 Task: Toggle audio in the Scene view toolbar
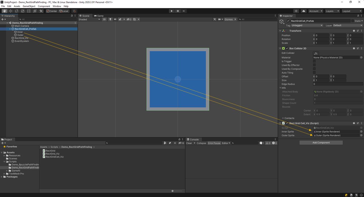pos(115,19)
